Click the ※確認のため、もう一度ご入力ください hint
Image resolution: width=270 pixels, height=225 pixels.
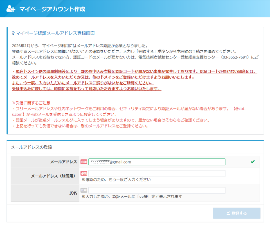point(116,179)
